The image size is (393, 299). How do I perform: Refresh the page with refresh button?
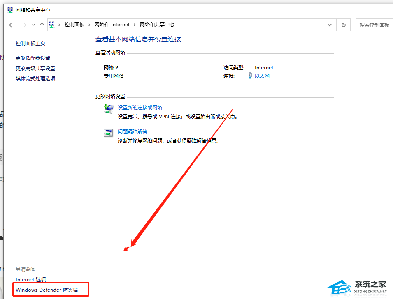(343, 25)
